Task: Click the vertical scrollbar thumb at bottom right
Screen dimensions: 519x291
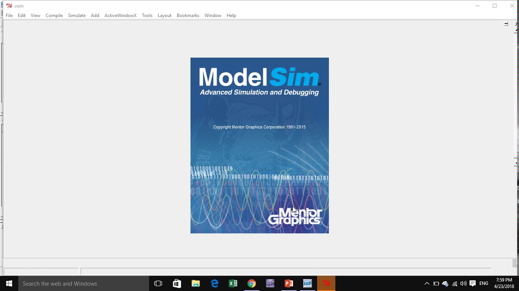Action: [515, 263]
